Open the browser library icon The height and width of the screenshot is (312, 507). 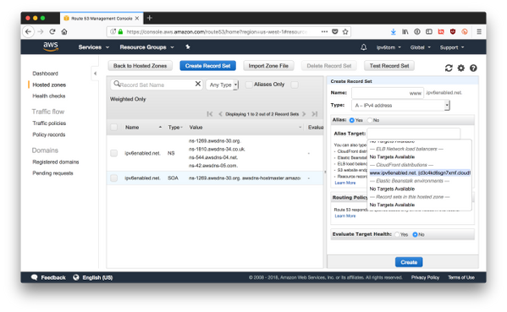point(405,31)
